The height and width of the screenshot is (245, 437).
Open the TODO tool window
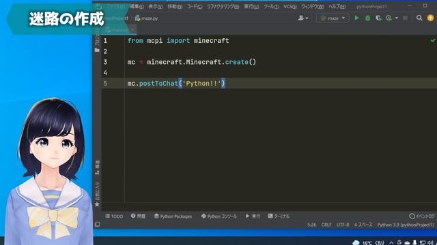(114, 216)
